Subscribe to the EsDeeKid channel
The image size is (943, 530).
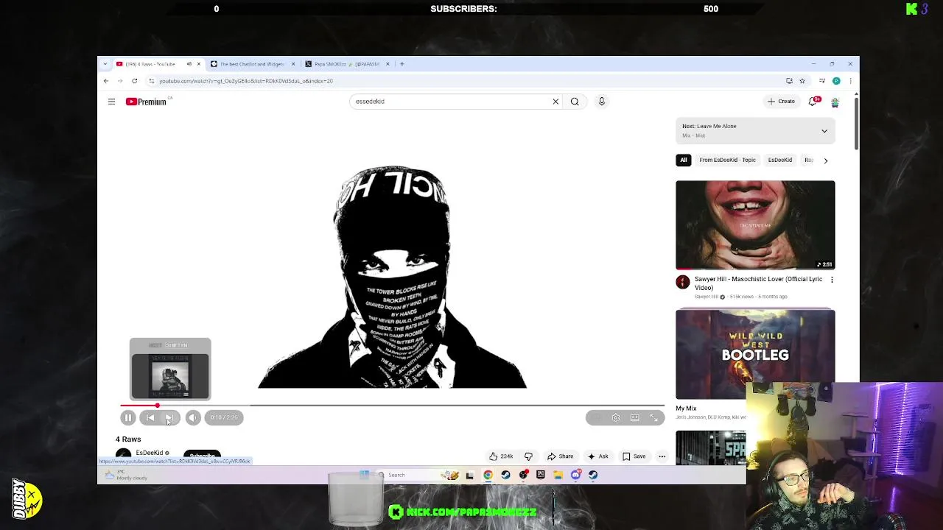click(x=202, y=456)
